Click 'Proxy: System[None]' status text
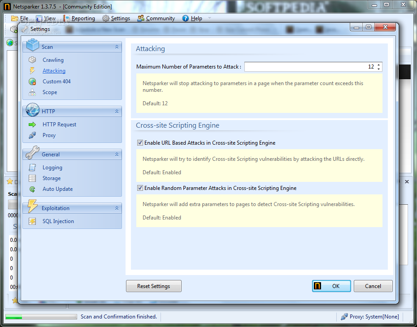 374,317
